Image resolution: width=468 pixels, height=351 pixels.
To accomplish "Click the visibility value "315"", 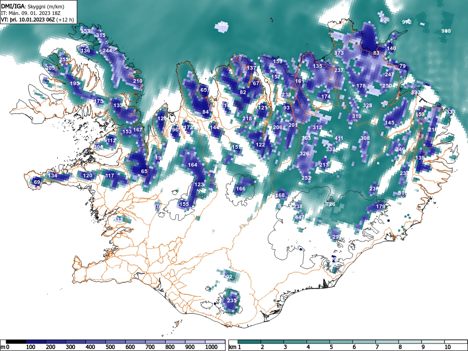I will [x=101, y=35].
